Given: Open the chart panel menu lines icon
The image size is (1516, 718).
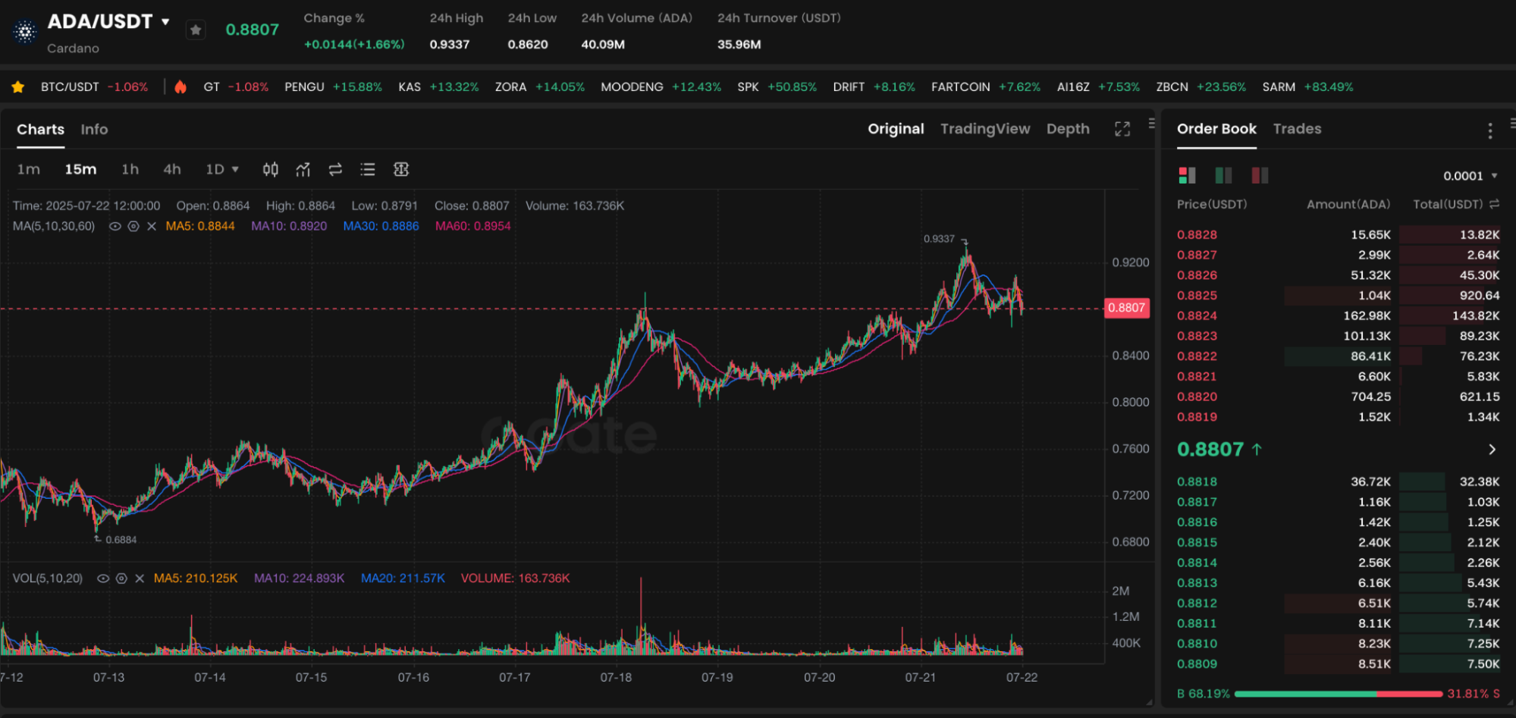Looking at the screenshot, I should tap(1151, 123).
